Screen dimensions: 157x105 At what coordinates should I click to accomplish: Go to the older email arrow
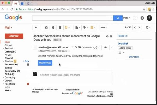pos(139,27)
